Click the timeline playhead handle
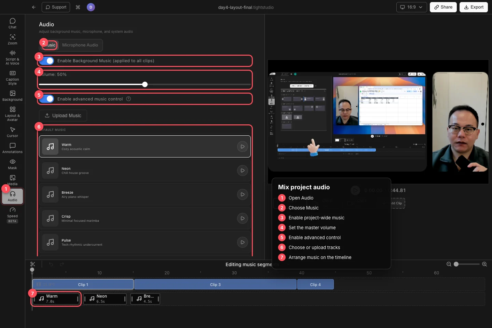The width and height of the screenshot is (492, 328). (x=32, y=270)
